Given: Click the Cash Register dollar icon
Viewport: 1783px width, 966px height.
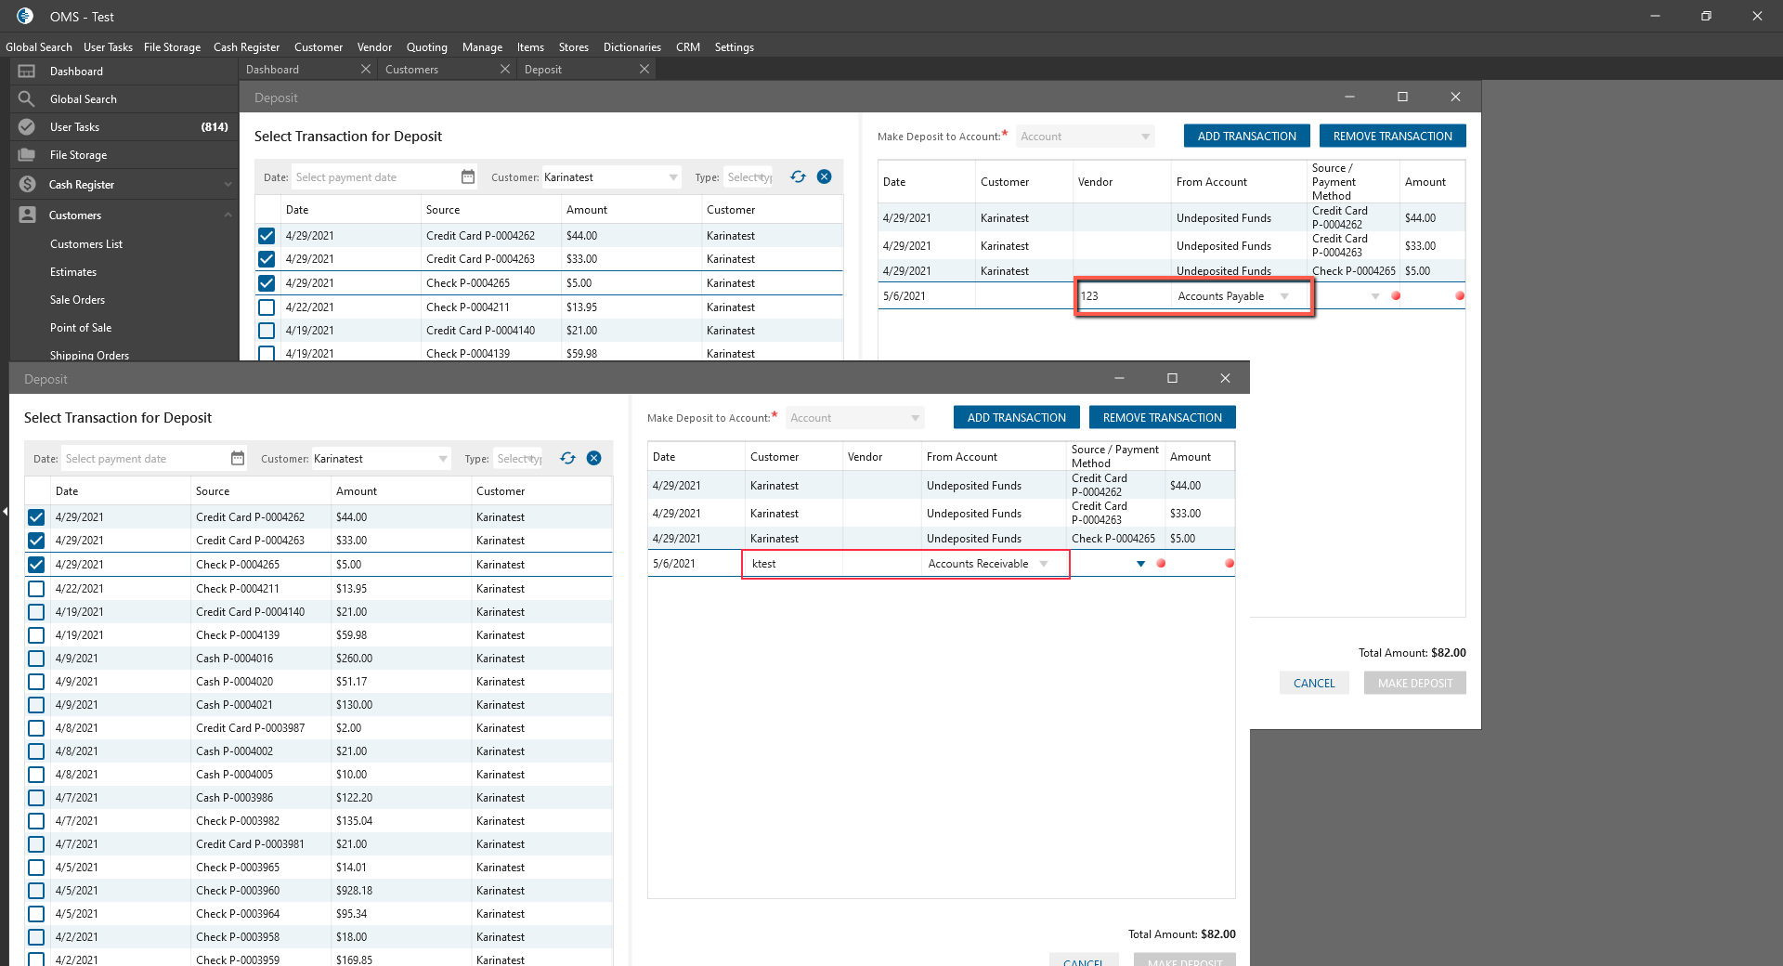Looking at the screenshot, I should [27, 185].
